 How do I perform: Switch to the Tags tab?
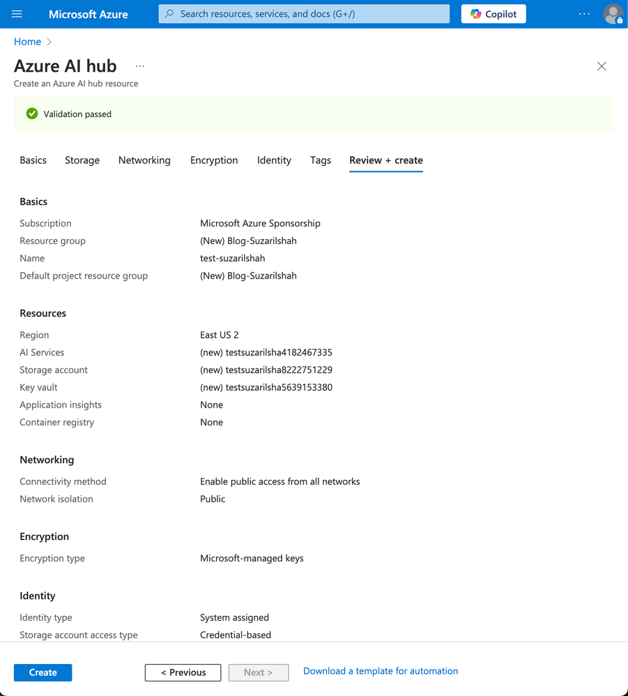pyautogui.click(x=321, y=160)
